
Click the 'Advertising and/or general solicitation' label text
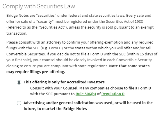88,106
